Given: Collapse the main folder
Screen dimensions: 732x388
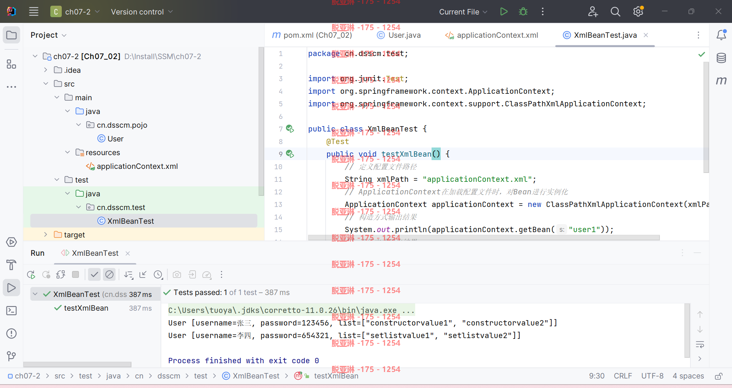Looking at the screenshot, I should tap(57, 98).
